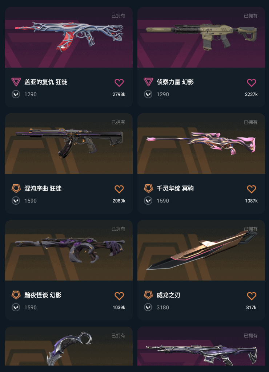
Task: Click VP currency icon beside 3180 price
Action: pyautogui.click(x=148, y=307)
